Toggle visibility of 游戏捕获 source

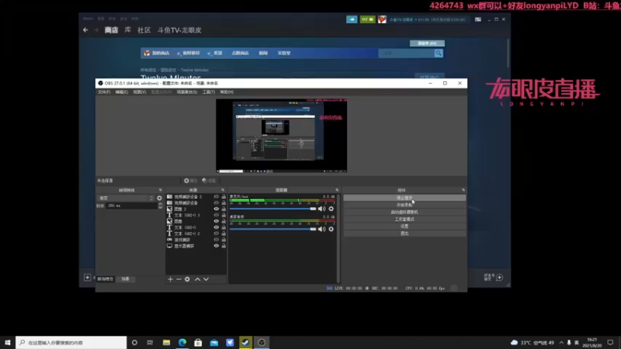pos(217,240)
